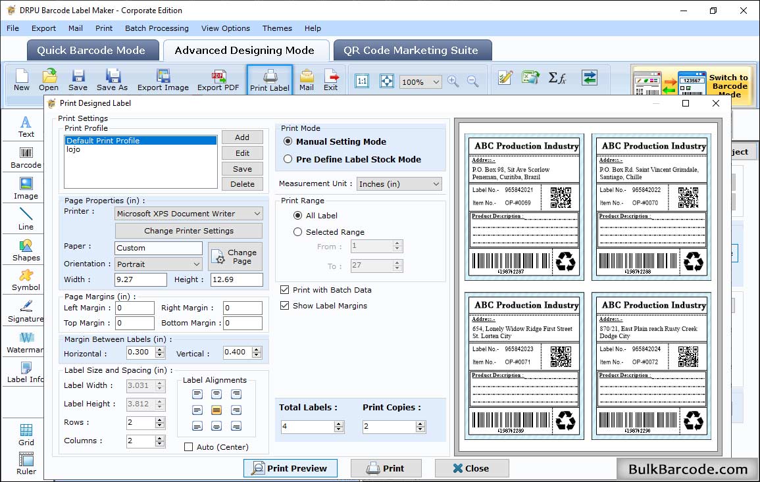Select center-middle label alignment icon
Viewport: 760px width, 482px height.
[x=216, y=410]
